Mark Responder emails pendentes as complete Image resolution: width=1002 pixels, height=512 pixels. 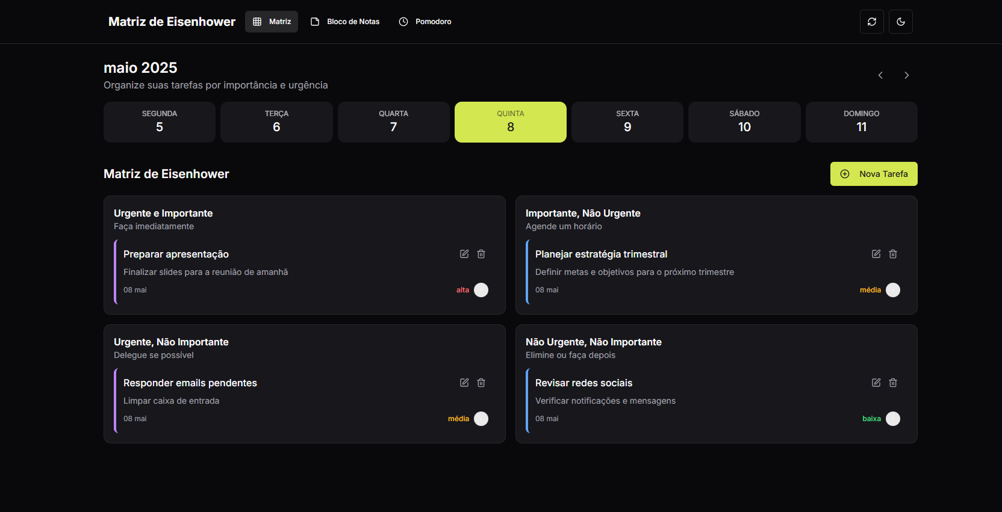(x=481, y=419)
